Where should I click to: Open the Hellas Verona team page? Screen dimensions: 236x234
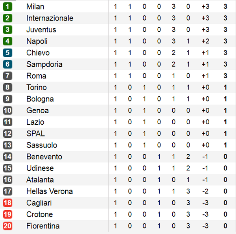(x=50, y=191)
